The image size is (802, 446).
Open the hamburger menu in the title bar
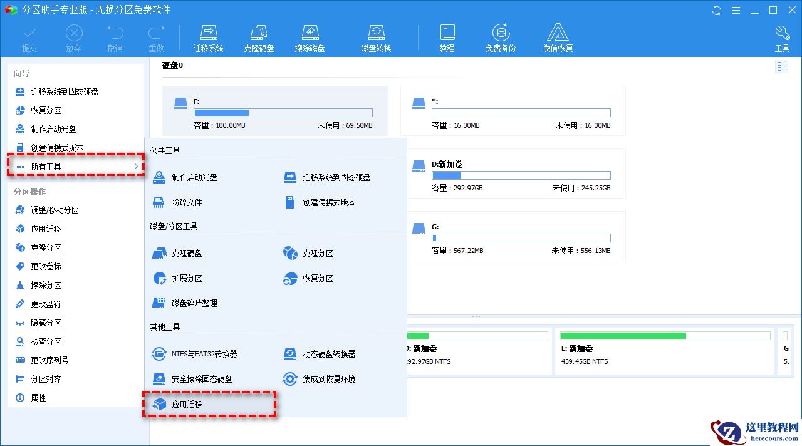[735, 10]
